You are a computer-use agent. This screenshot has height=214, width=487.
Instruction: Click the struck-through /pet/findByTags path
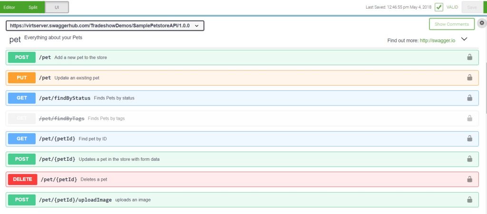tap(61, 118)
